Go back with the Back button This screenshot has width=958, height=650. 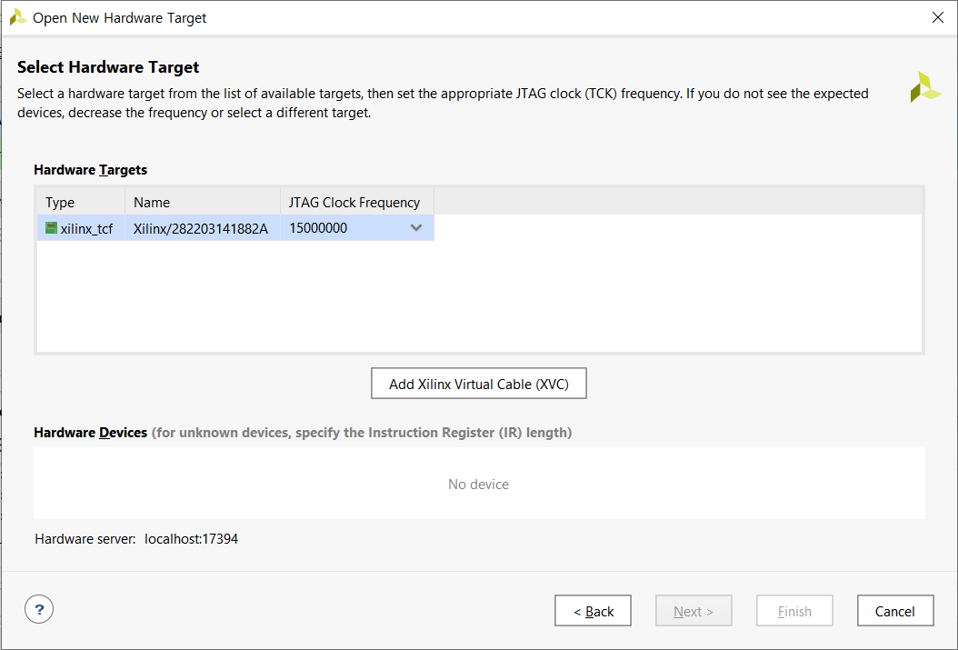(x=593, y=611)
